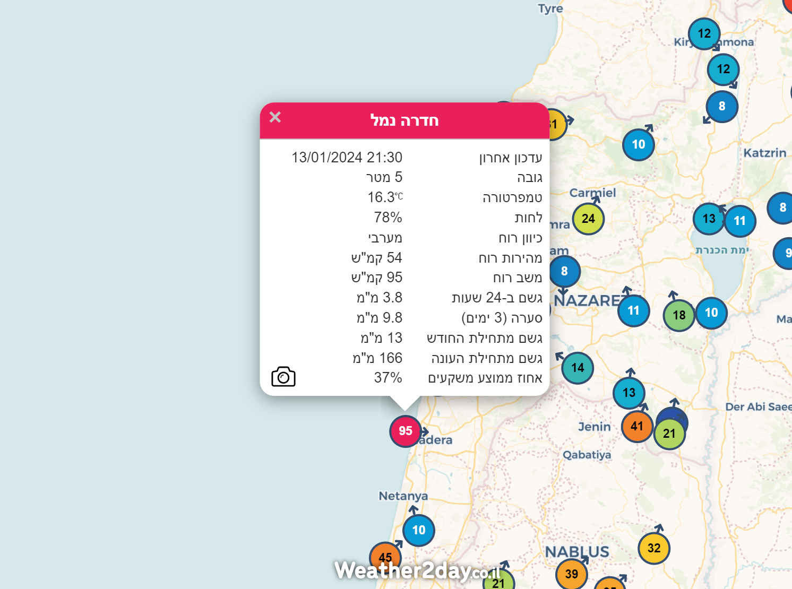Viewport: 792px width, 589px height.
Task: Open the teal 14 station marker
Action: (577, 368)
